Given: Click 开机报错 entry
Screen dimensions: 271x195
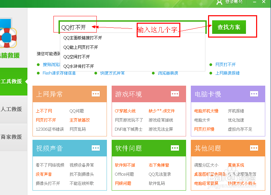Looking at the screenshot, I should pyautogui.click(x=236, y=111).
